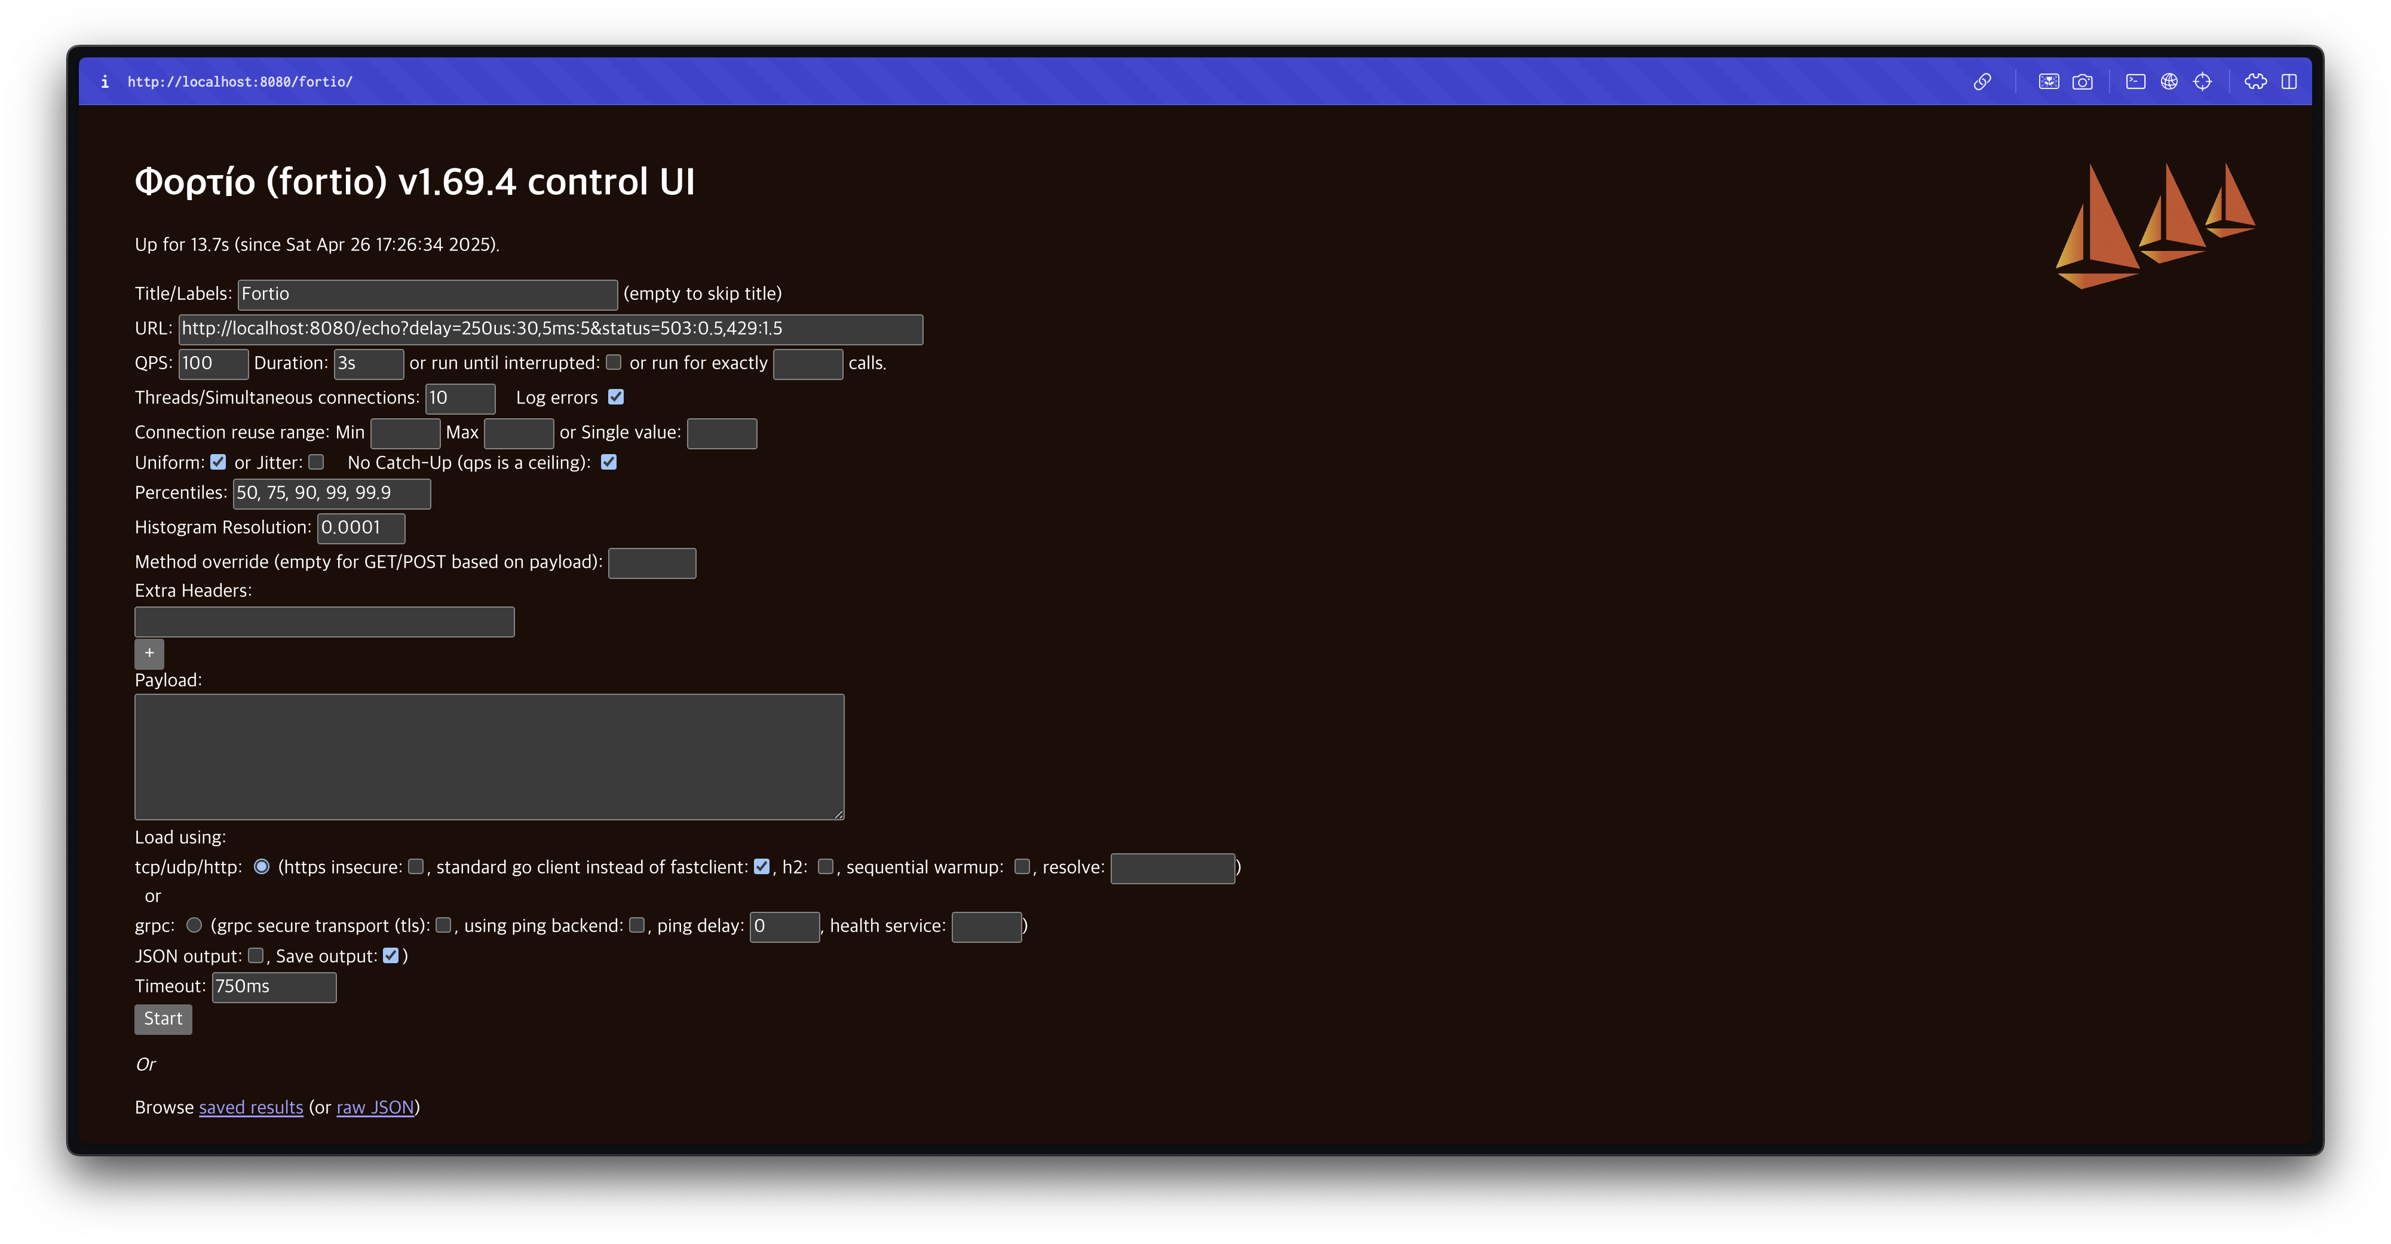Click the Fortio sailboats logo
Screen dimensions: 2391x1244
tap(2155, 226)
